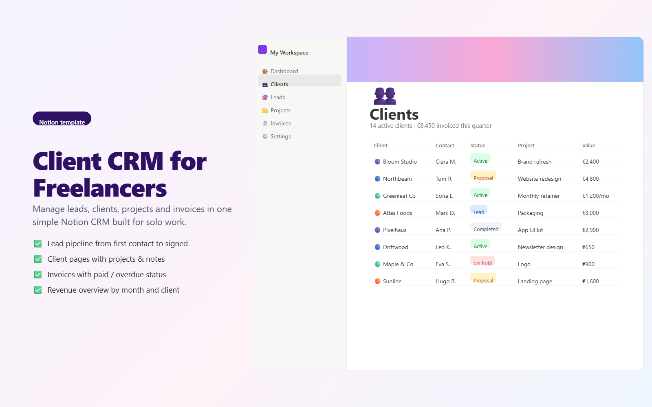Click the purple My Workspace icon
The height and width of the screenshot is (407, 652).
coord(262,50)
